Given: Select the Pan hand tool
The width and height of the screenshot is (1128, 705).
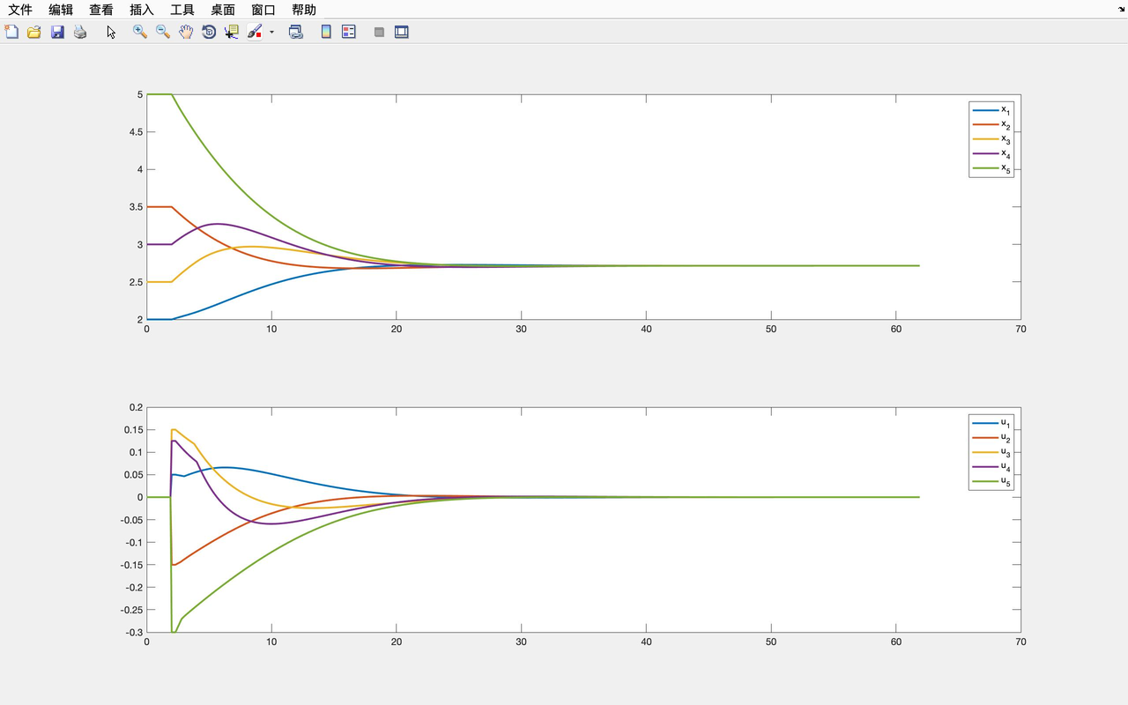Looking at the screenshot, I should 186,32.
